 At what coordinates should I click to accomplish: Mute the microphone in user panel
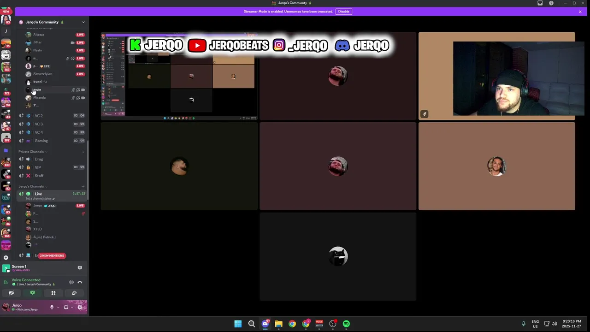pos(52,307)
